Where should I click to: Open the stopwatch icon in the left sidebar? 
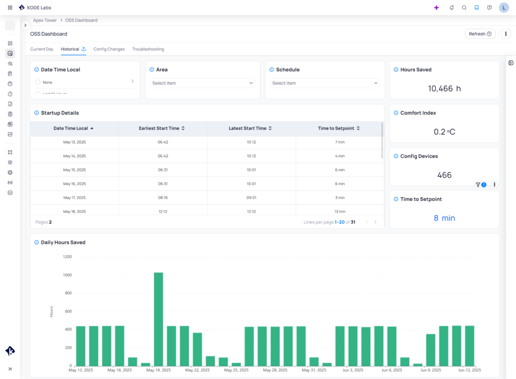[10, 93]
